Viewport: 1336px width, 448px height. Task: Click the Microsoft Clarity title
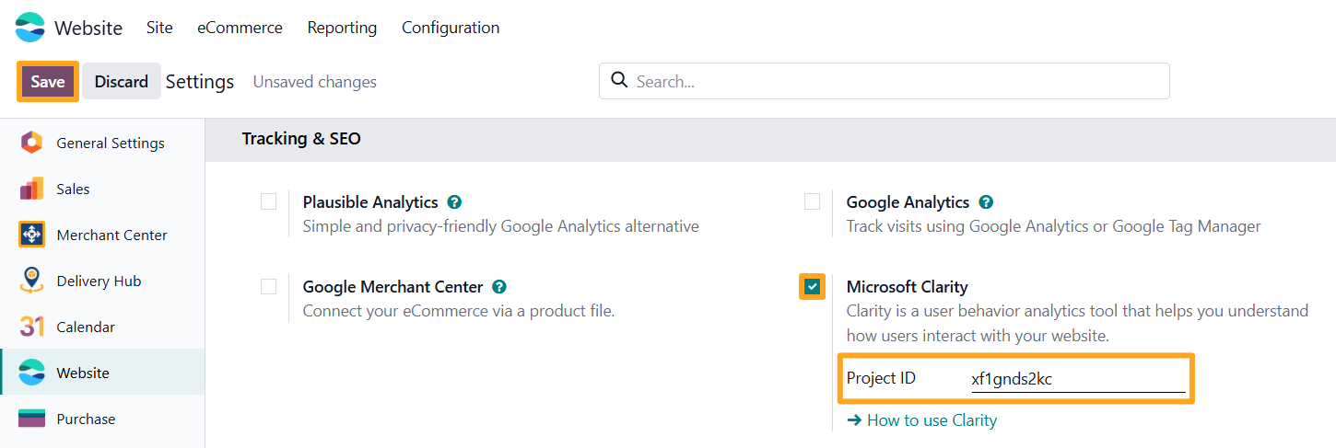tap(908, 287)
